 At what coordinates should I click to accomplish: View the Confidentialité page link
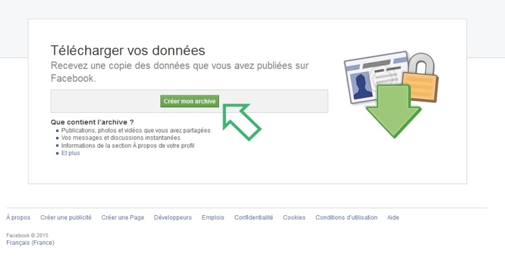tap(254, 218)
